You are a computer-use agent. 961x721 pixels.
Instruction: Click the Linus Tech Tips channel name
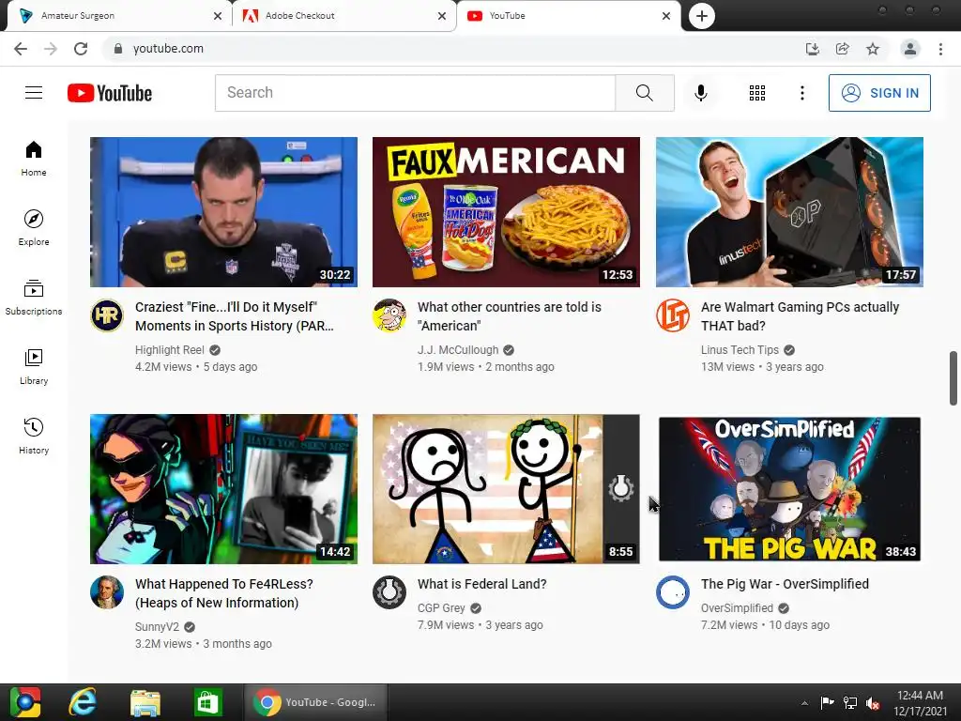(x=740, y=350)
